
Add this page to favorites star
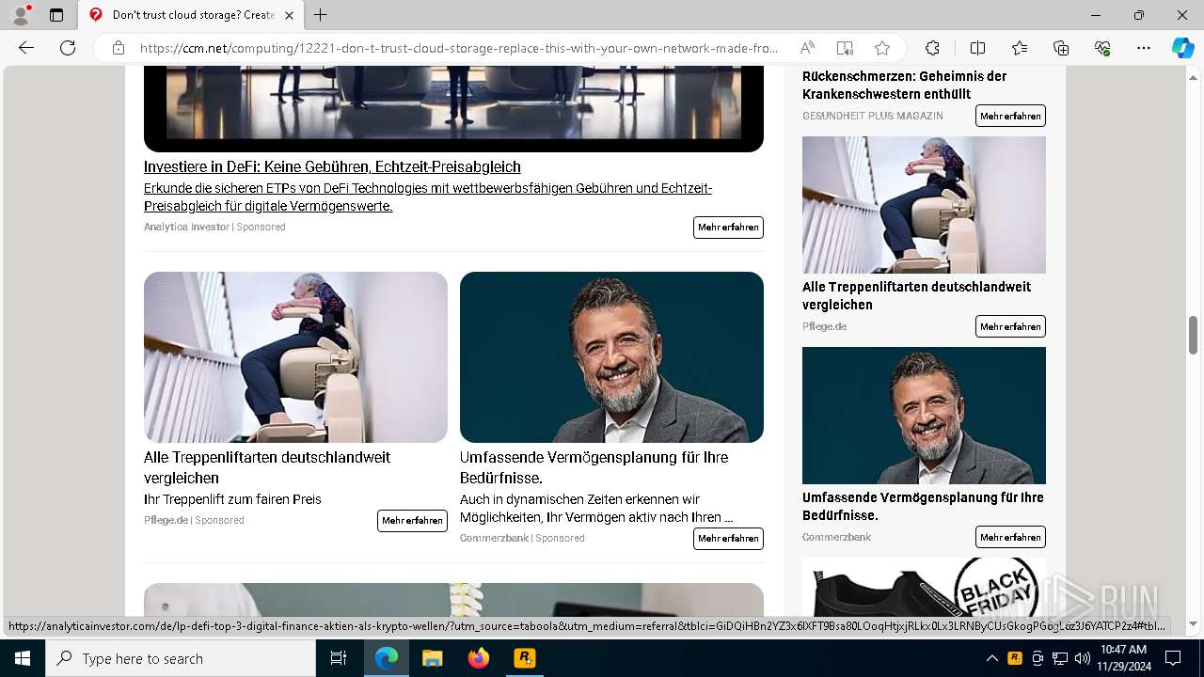(x=882, y=48)
